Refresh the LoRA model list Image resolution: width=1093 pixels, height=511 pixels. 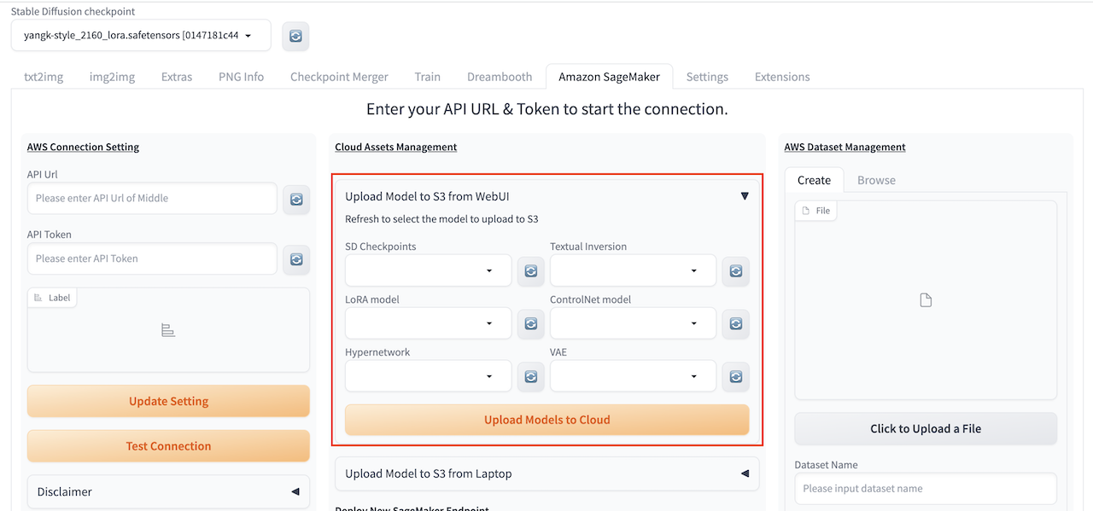pos(530,324)
